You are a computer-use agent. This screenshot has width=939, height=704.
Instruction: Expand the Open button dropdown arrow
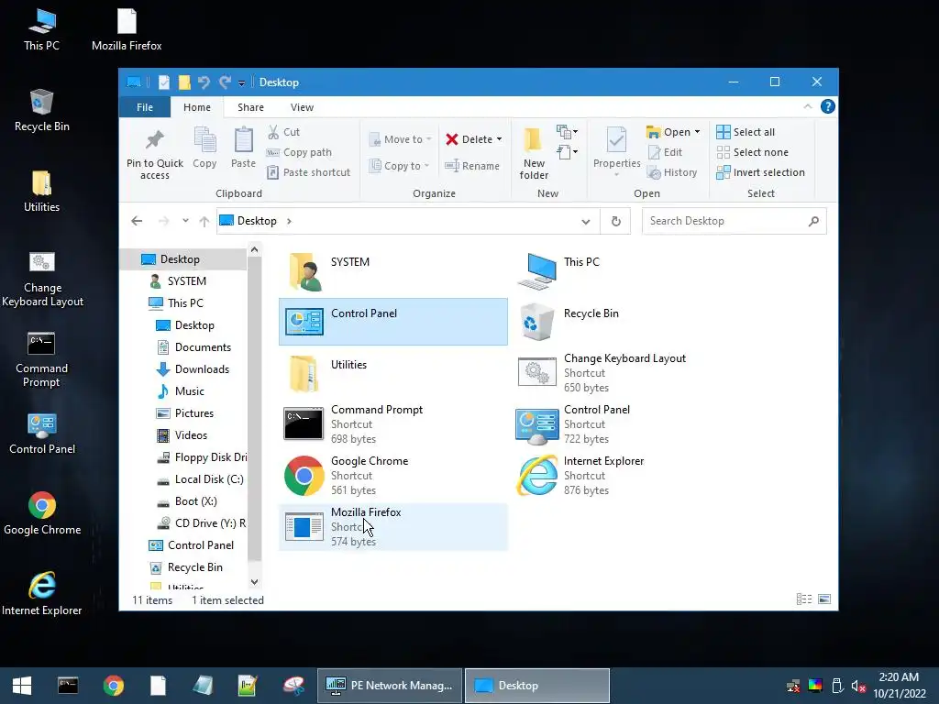[697, 132]
